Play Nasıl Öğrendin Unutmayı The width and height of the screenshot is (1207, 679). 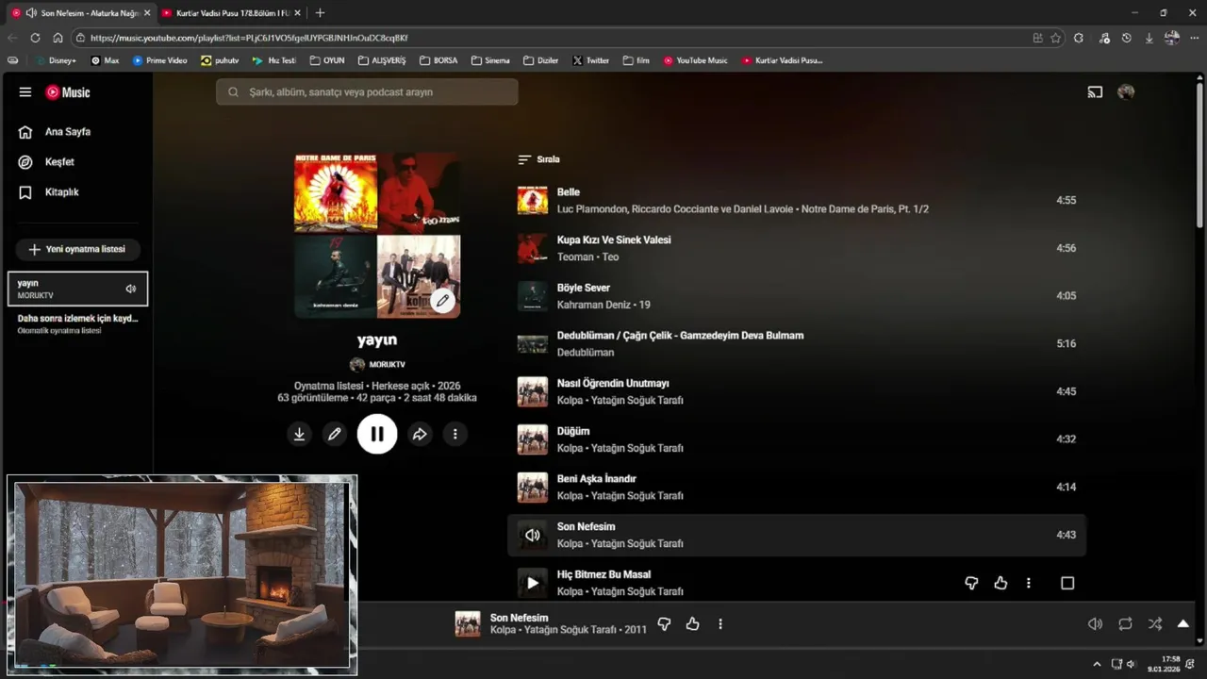(x=613, y=384)
